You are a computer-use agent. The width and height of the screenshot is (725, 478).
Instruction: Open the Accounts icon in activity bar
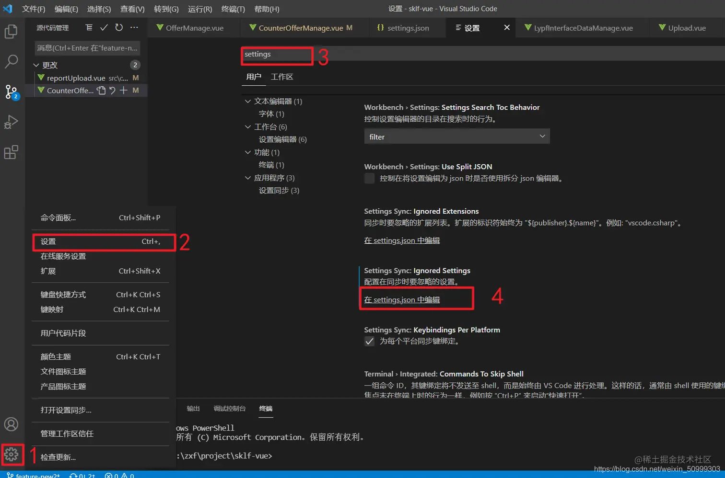(x=11, y=424)
